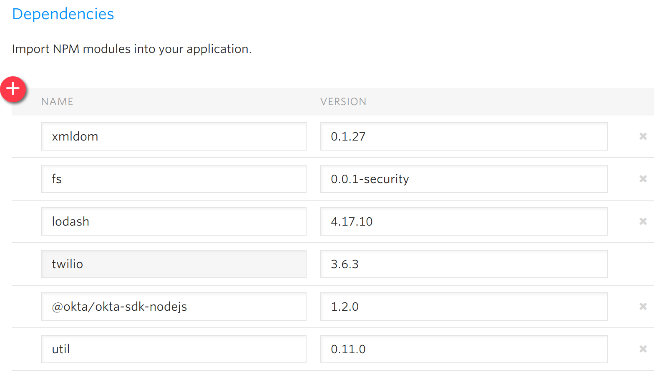Select the fs name input

pos(174,179)
